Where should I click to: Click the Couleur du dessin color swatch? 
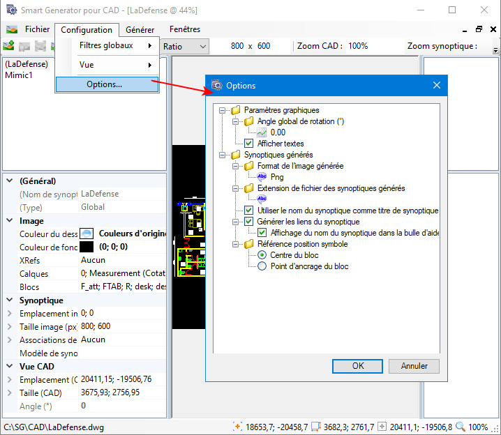point(87,234)
